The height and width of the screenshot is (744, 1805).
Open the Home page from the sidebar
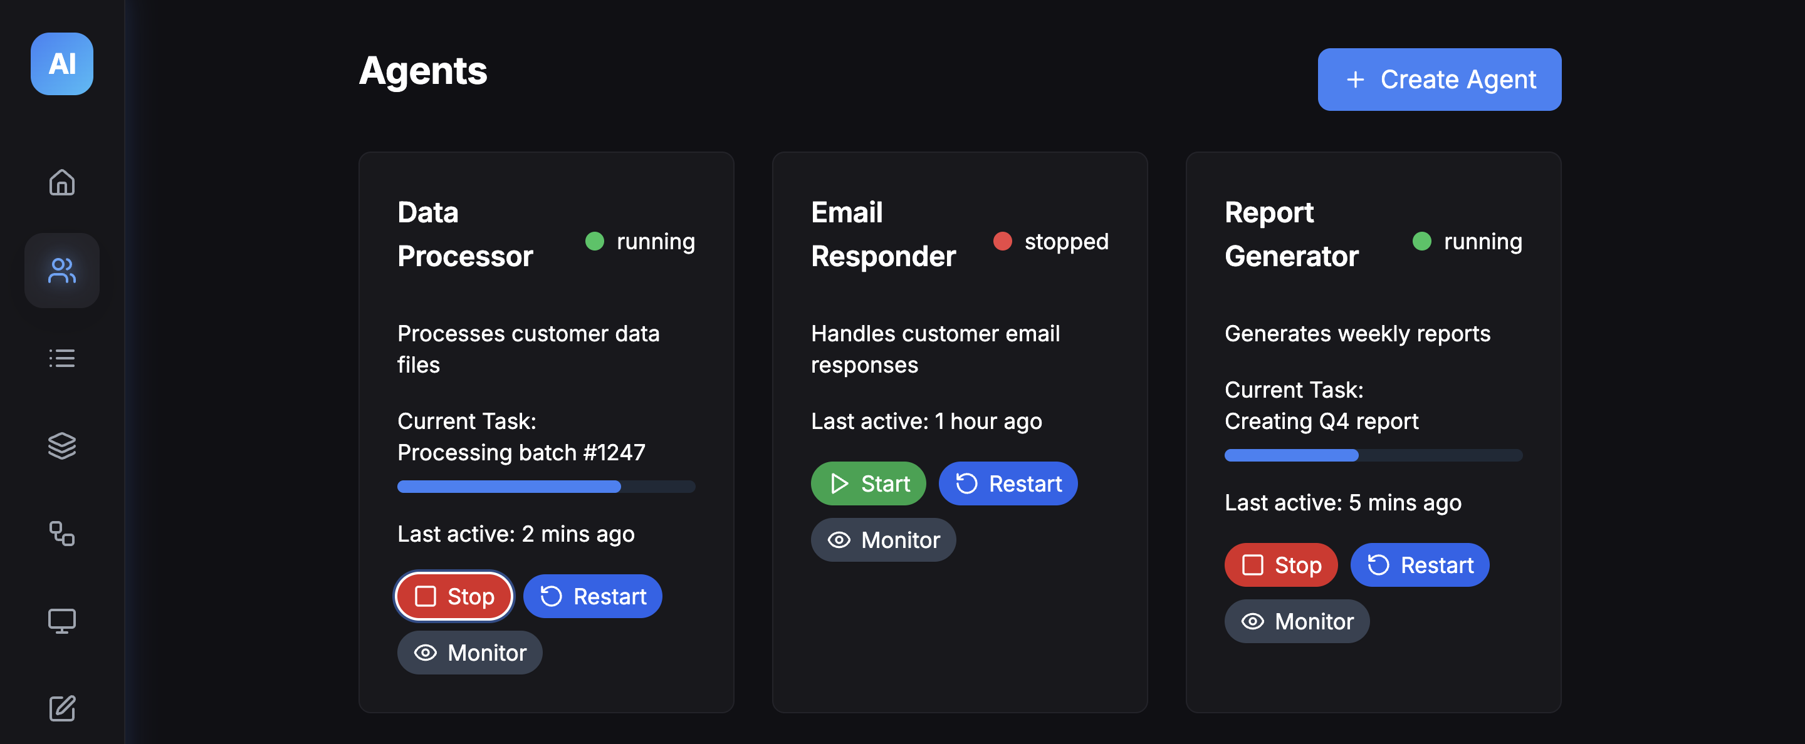(61, 183)
